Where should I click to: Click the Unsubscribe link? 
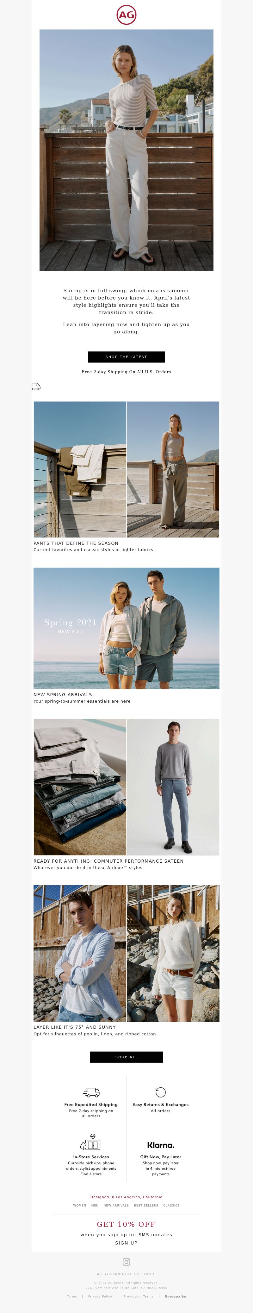(175, 1296)
